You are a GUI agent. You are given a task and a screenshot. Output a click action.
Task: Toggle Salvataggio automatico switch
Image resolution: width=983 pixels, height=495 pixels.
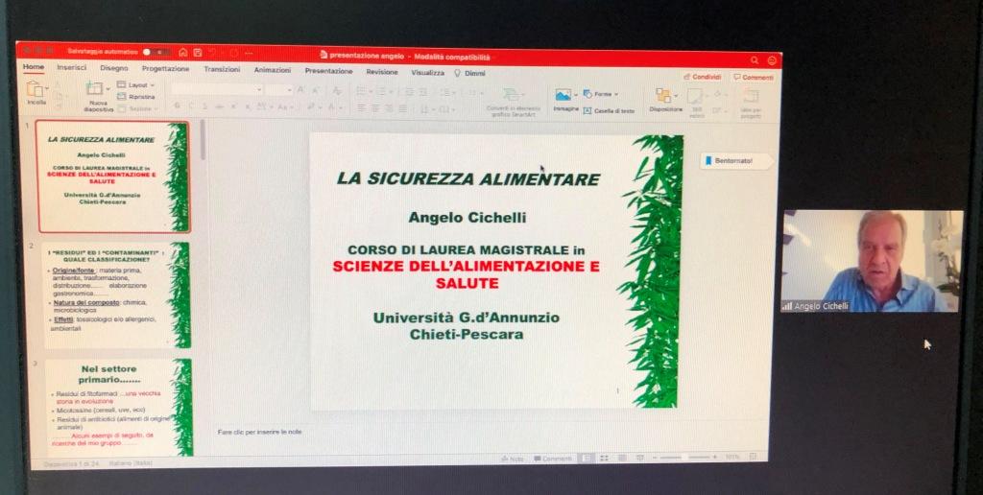154,52
